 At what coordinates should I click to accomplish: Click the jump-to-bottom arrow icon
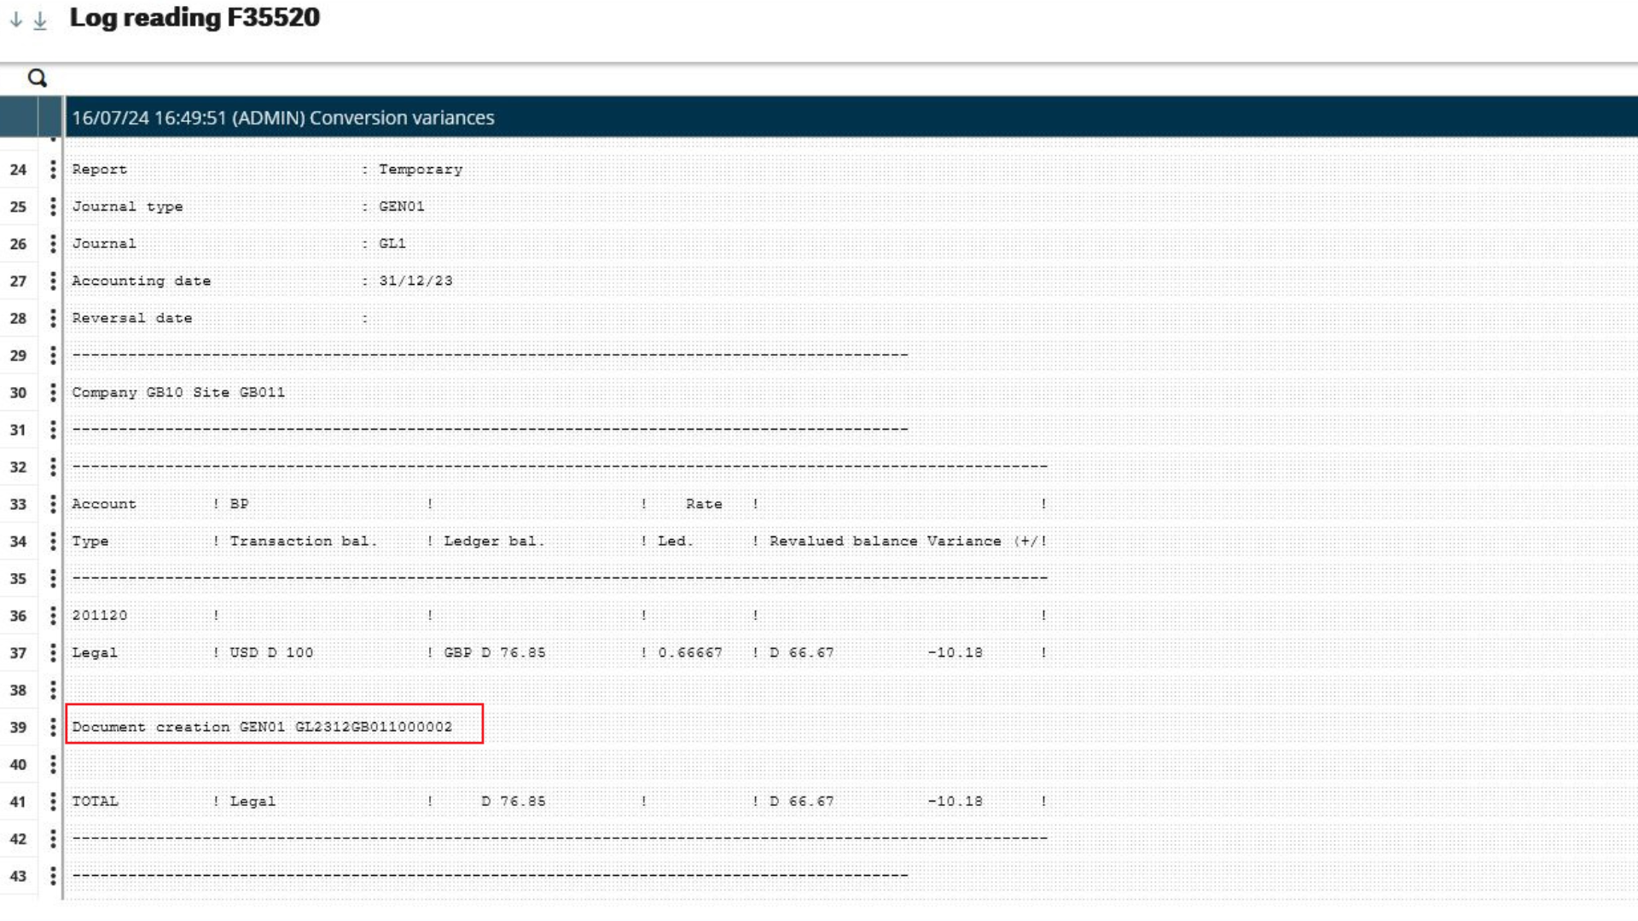(x=40, y=20)
